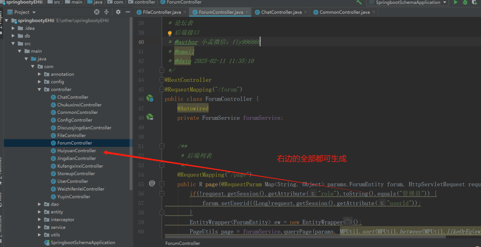Expand the interceptor package
The width and height of the screenshot is (481, 247).
pyautogui.click(x=39, y=219)
